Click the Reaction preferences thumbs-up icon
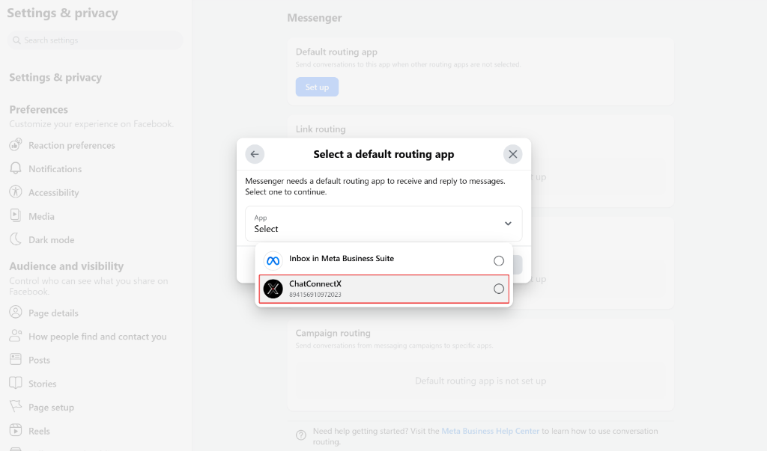 pyautogui.click(x=16, y=144)
